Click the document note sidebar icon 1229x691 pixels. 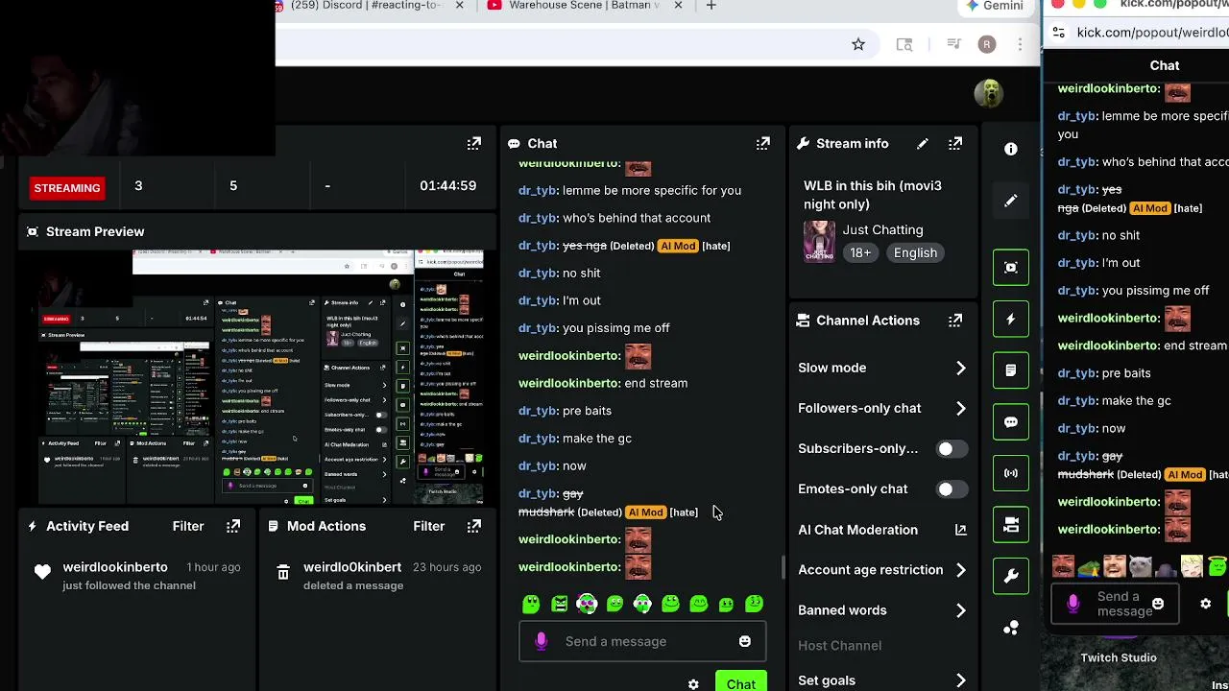pyautogui.click(x=1011, y=370)
